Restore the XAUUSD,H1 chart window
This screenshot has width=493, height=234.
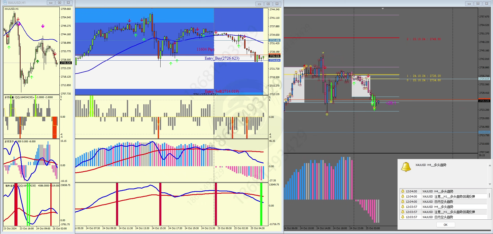pos(59,3)
